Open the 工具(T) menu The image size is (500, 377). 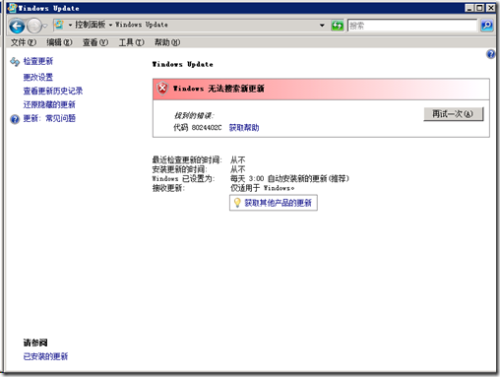point(131,42)
